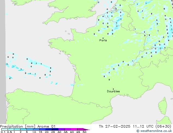The image size is (173, 133).
Task: Open the weatheronline.co.uk link
Action: (154, 131)
